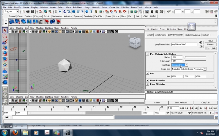
Task: Click the Home icon in perspective viewport
Action: (x=129, y=36)
